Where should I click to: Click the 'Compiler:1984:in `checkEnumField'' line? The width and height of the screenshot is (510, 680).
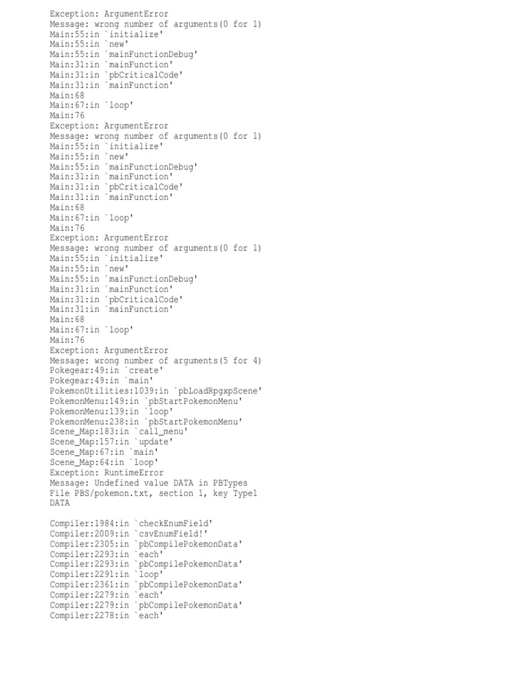click(131, 523)
